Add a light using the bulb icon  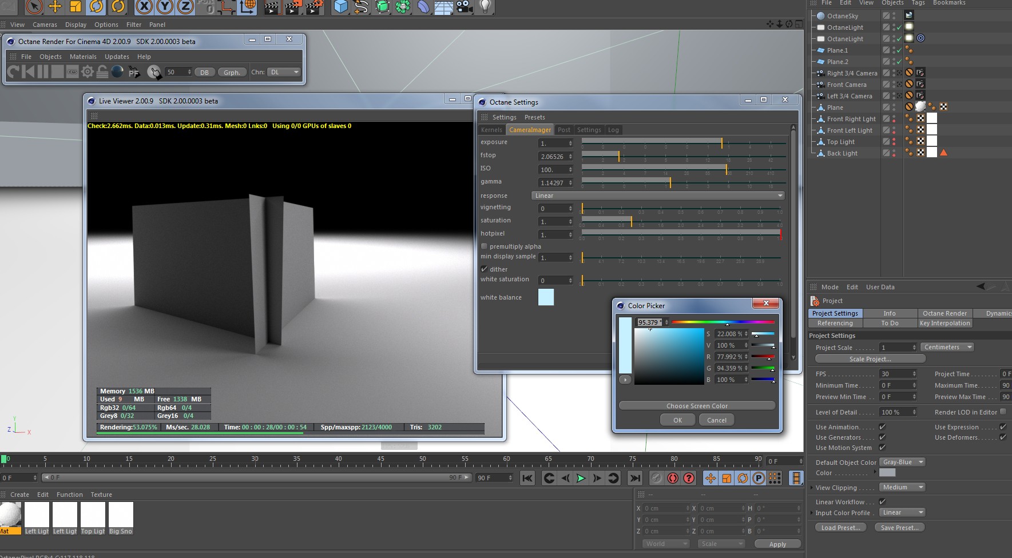click(485, 6)
